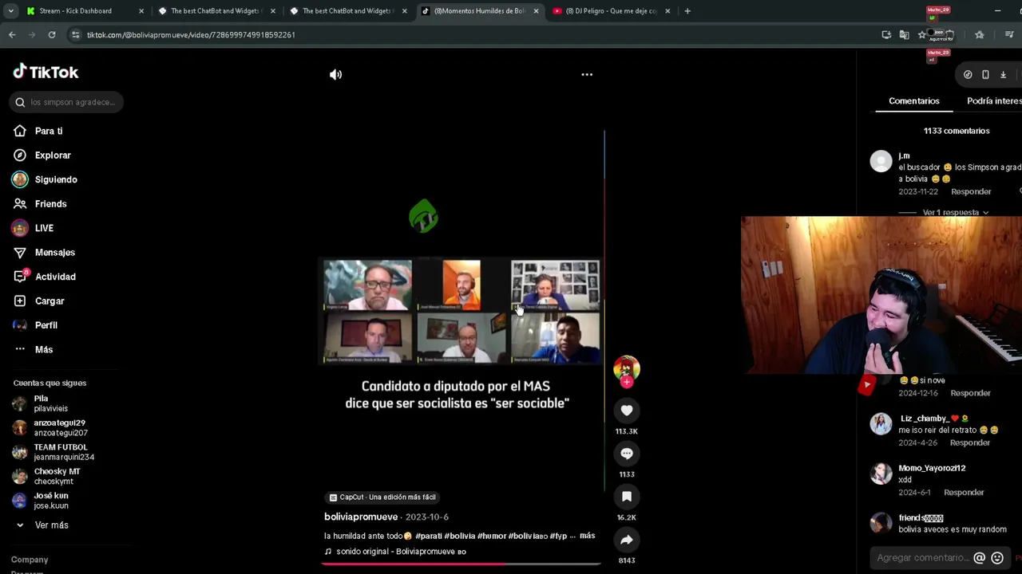Viewport: 1022px width, 574px height.
Task: Reply to j.m comment via Responder
Action: click(x=971, y=191)
